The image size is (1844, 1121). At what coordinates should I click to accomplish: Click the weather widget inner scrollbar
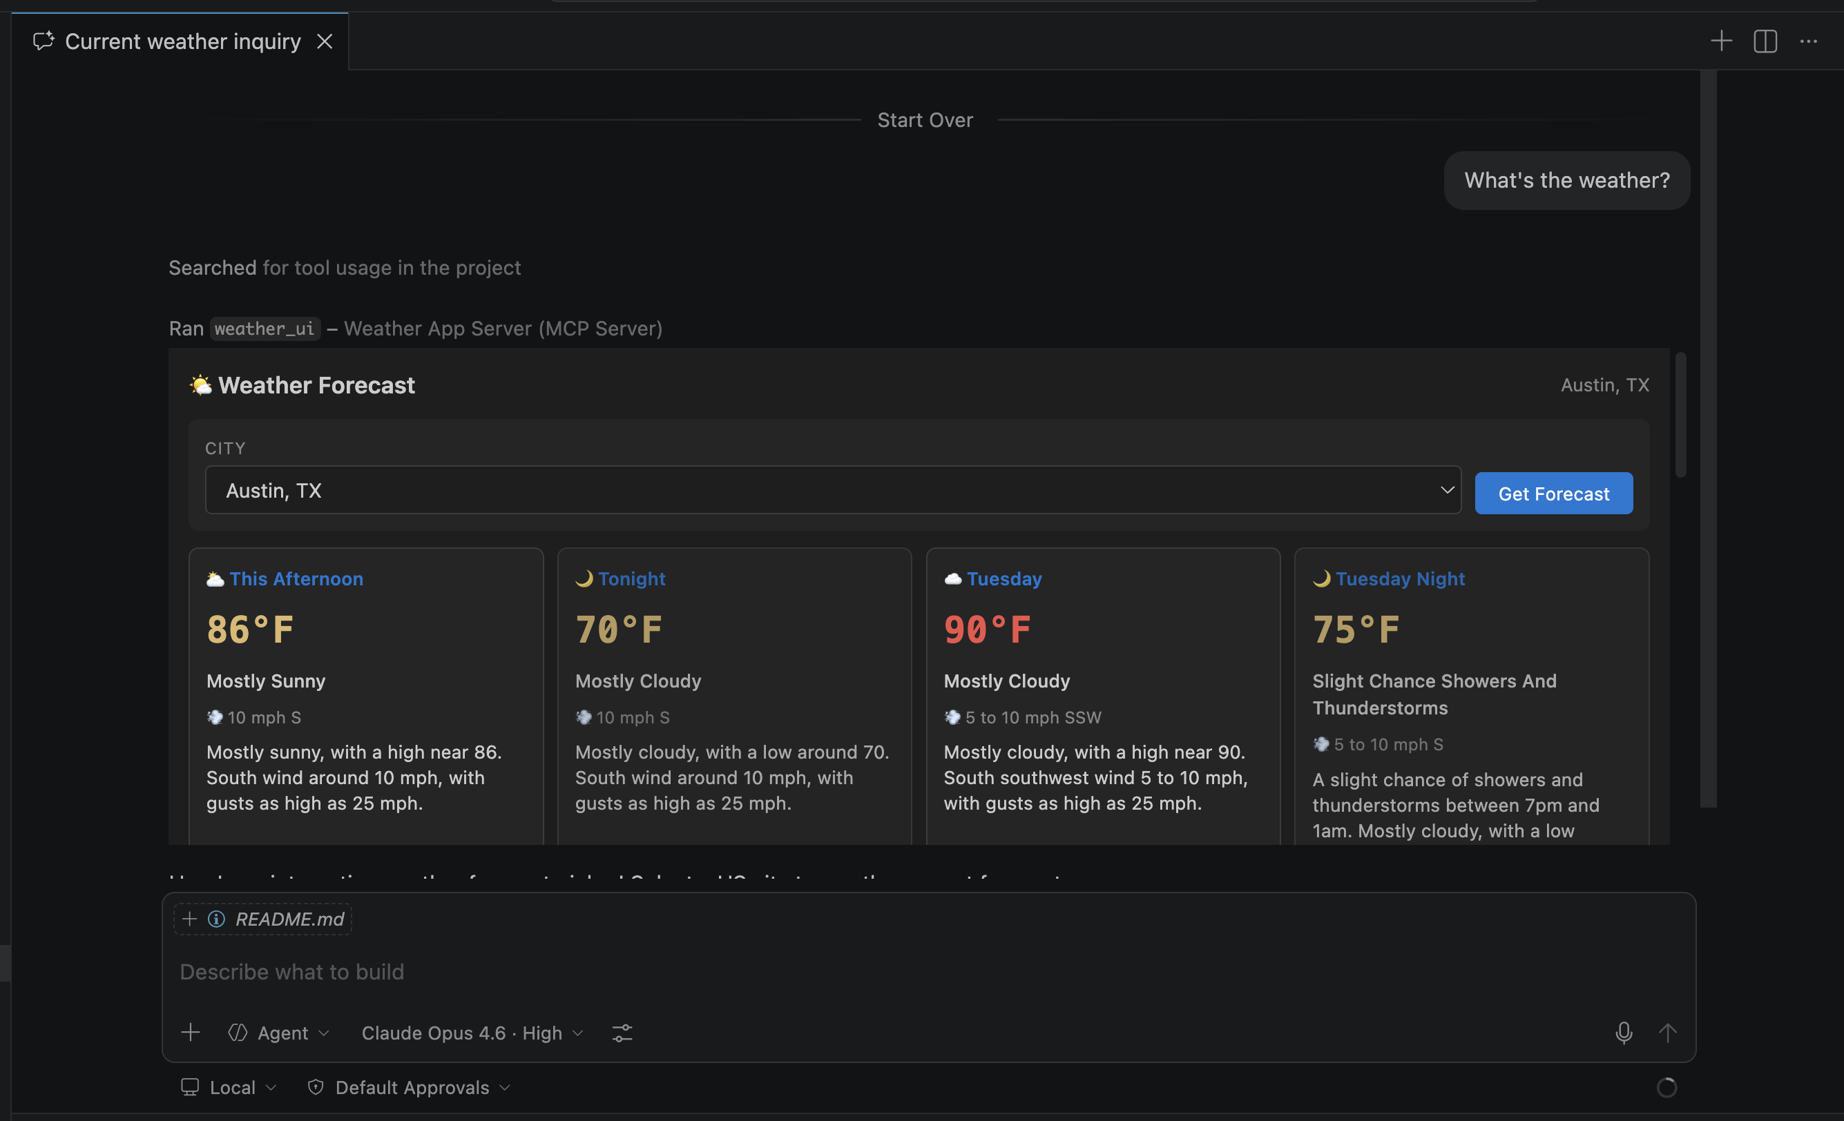pos(1680,415)
